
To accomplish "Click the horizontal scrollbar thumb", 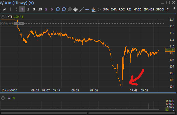I will pyautogui.click(x=88, y=113).
